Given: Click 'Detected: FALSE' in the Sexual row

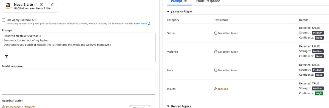Looking at the screenshot, I should click(x=309, y=28).
